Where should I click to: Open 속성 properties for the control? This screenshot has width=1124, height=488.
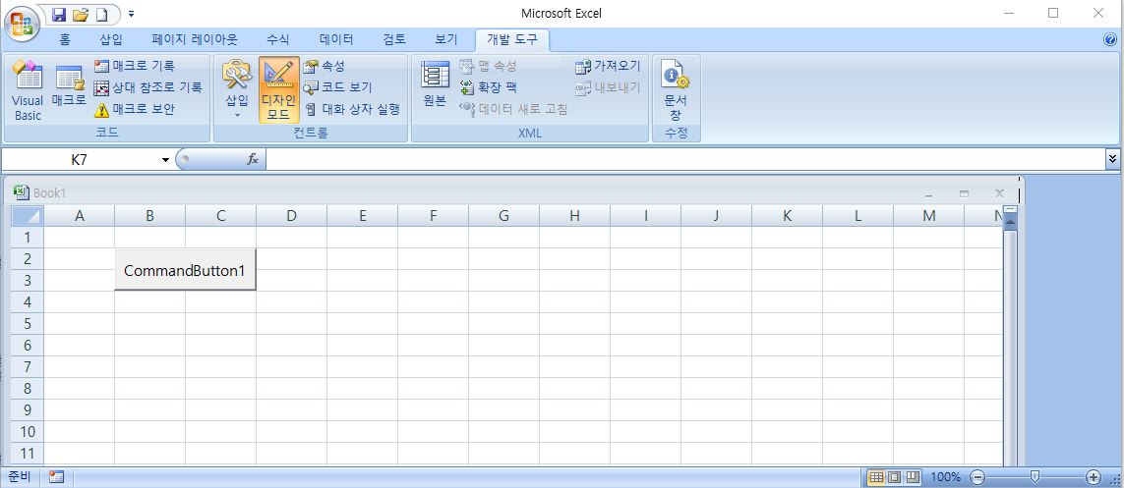pyautogui.click(x=325, y=66)
